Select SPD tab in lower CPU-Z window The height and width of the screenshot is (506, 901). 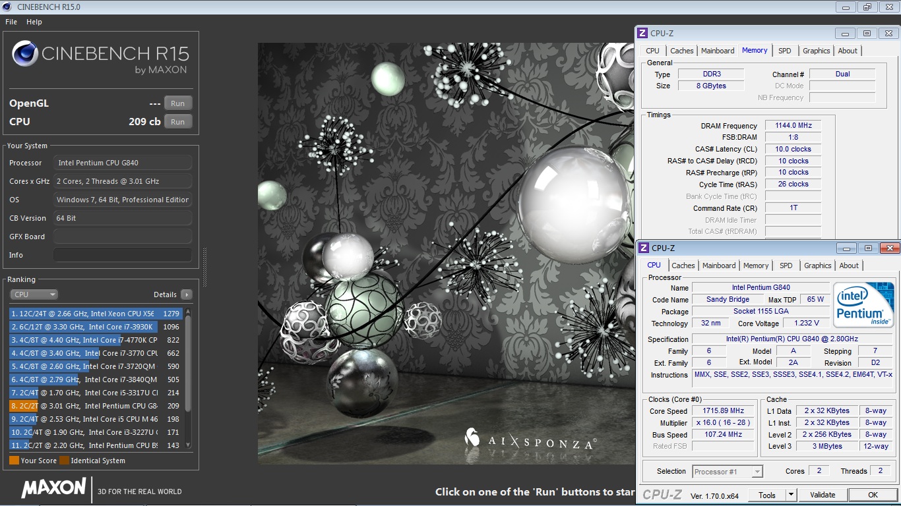[786, 266]
